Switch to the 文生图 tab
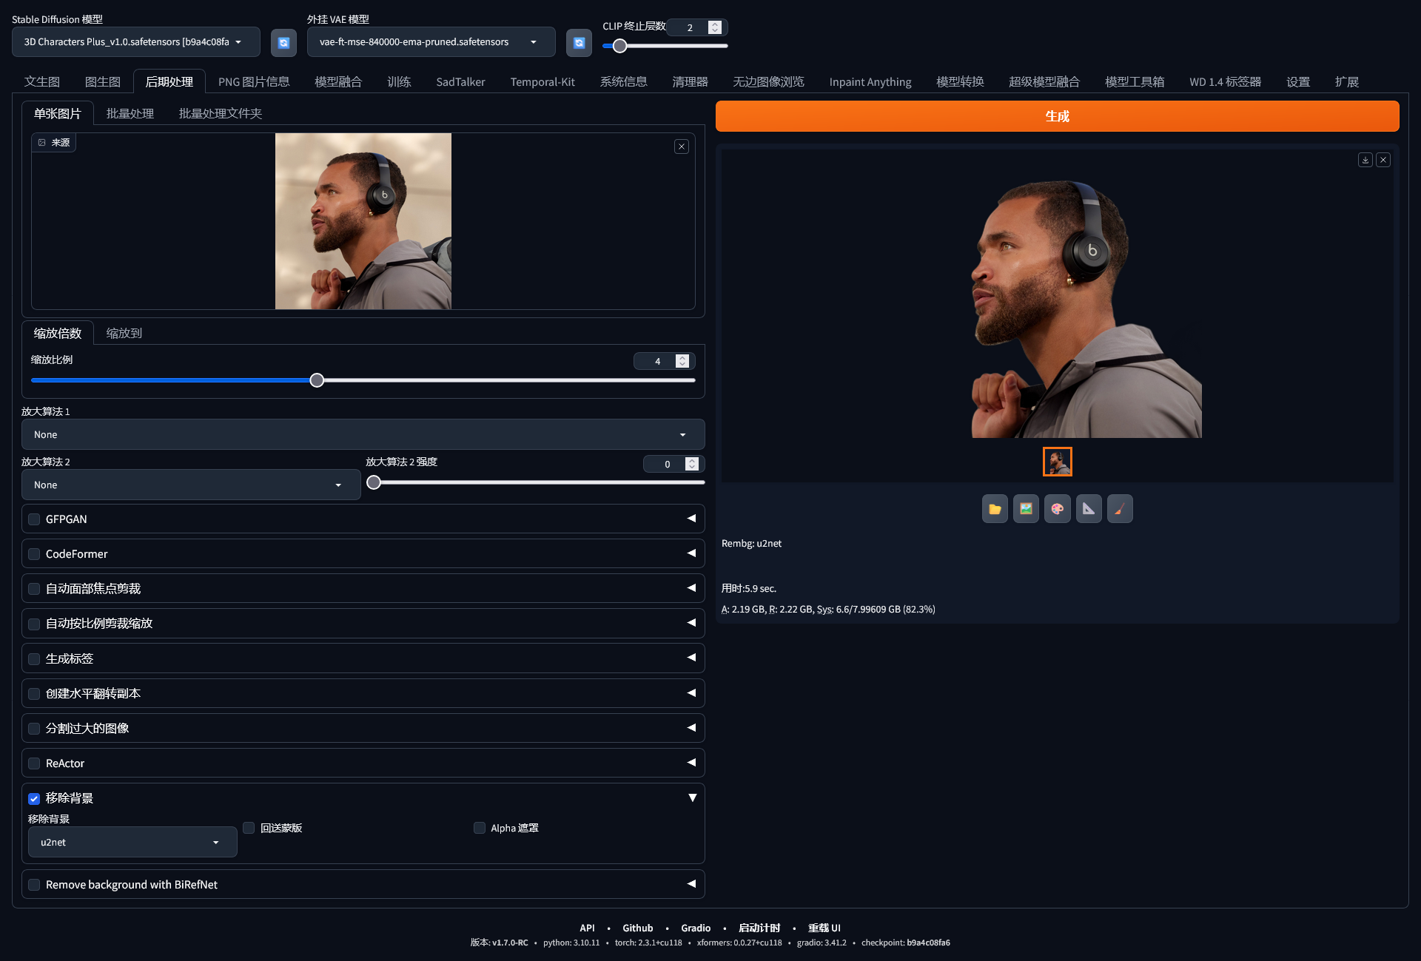Screen dimensions: 1421x961 pyautogui.click(x=42, y=81)
